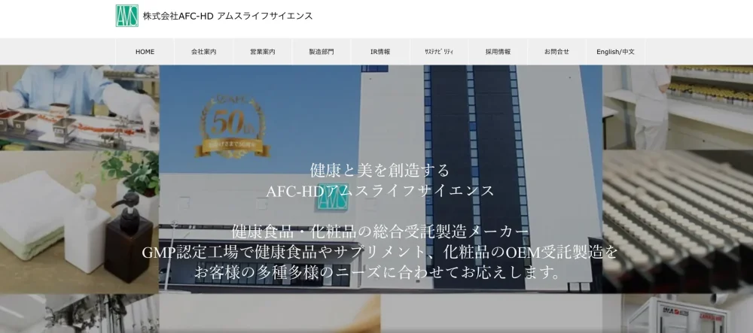Navigate to 採用情報
Image resolution: width=753 pixels, height=333 pixels.
click(x=498, y=52)
